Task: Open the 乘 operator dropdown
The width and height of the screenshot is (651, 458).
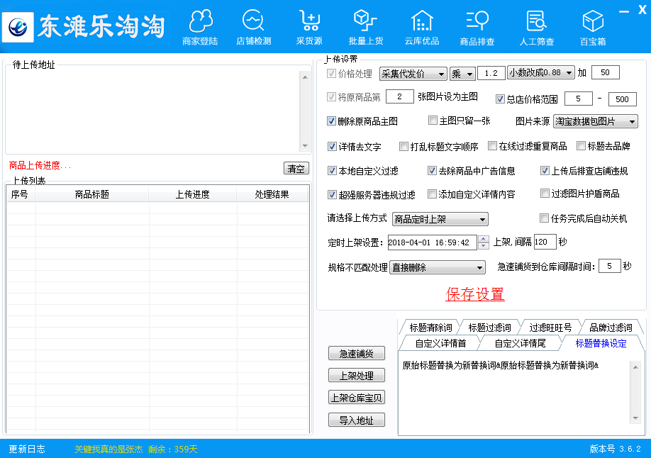Action: pyautogui.click(x=462, y=74)
